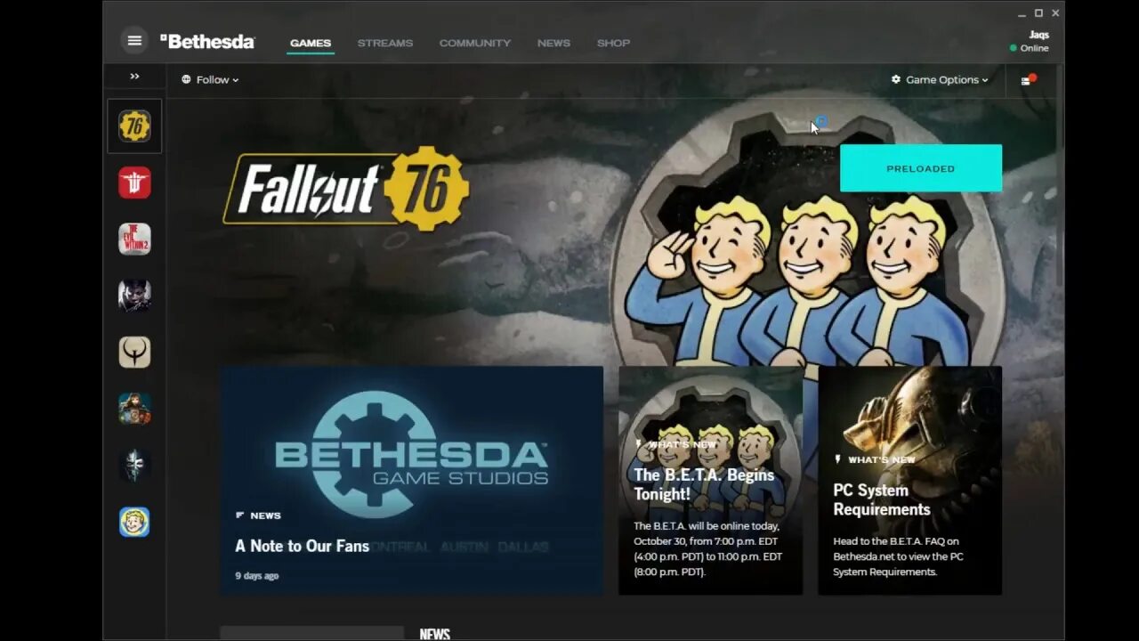Go to the Community tab

pos(475,43)
